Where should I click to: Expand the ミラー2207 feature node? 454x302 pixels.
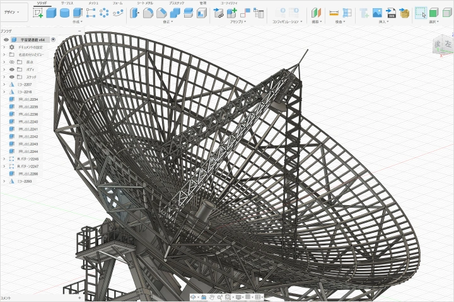[x=4, y=85]
